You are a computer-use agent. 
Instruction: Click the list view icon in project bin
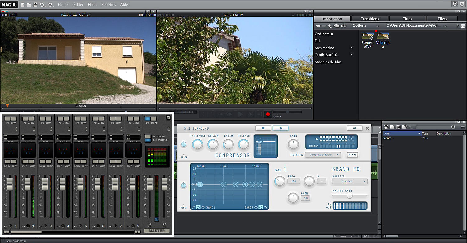point(463,127)
